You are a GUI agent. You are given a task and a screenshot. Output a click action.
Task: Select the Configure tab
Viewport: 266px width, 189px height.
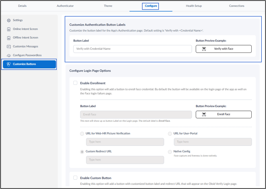tap(151, 6)
